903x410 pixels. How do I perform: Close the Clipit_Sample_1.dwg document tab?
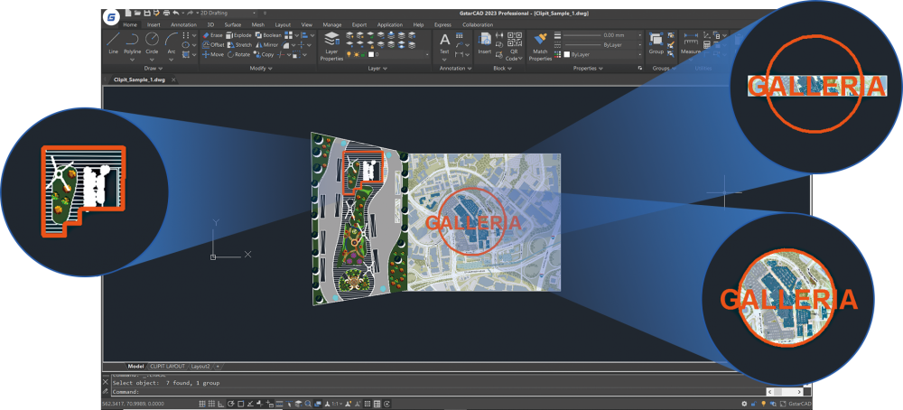coord(173,80)
